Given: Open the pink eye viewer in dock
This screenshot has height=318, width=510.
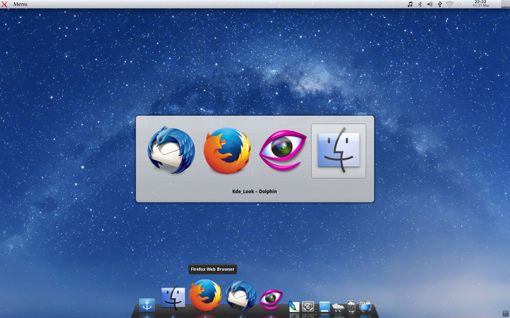Looking at the screenshot, I should pos(271,299).
